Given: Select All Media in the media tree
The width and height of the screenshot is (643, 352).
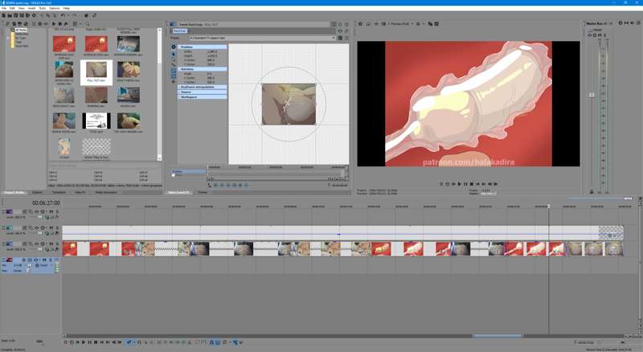Looking at the screenshot, I should click(21, 30).
